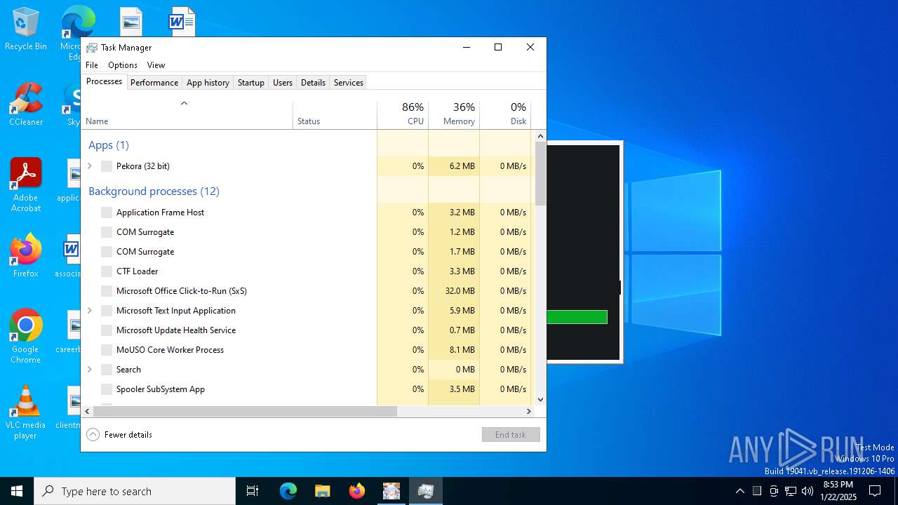Click the Apps (1) group heading
The image size is (898, 505).
[x=109, y=145]
